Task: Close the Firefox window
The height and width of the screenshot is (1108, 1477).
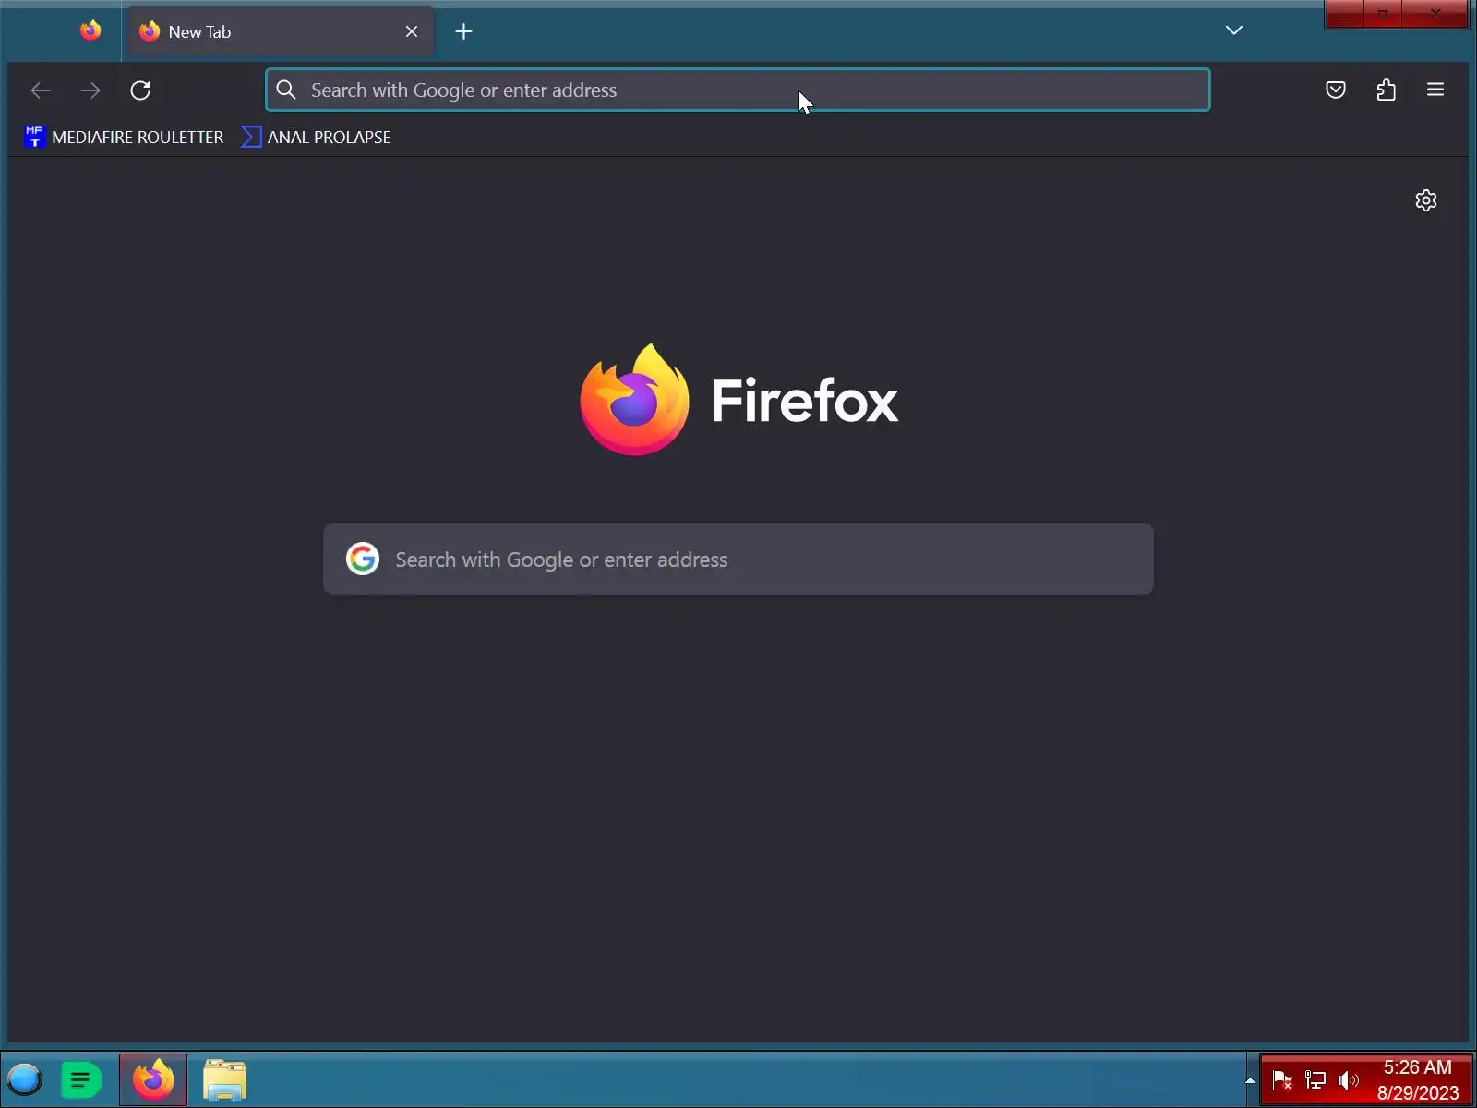Action: point(1435,14)
